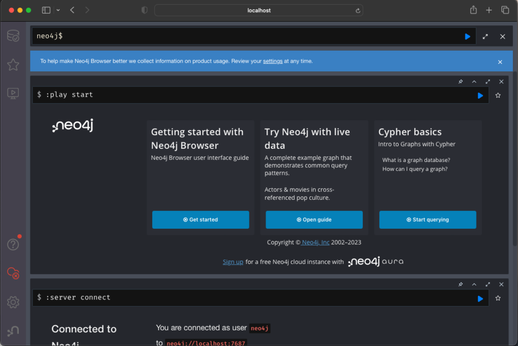
Task: Open Browser Settings gear icon
Action: click(13, 302)
